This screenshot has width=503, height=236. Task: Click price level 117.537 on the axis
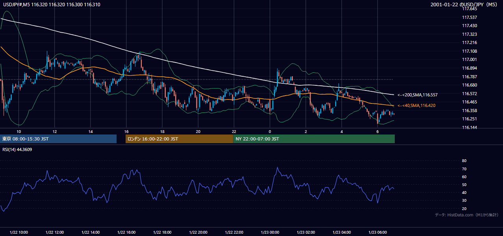[x=470, y=17]
